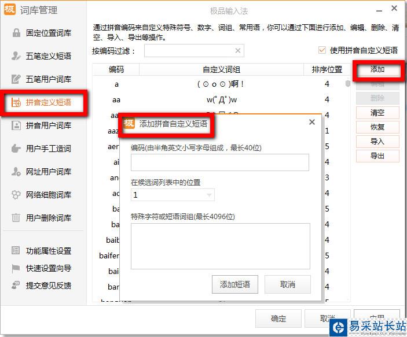407x337 pixels.
Task: Click the list scrollbar thumb
Action: (348, 83)
